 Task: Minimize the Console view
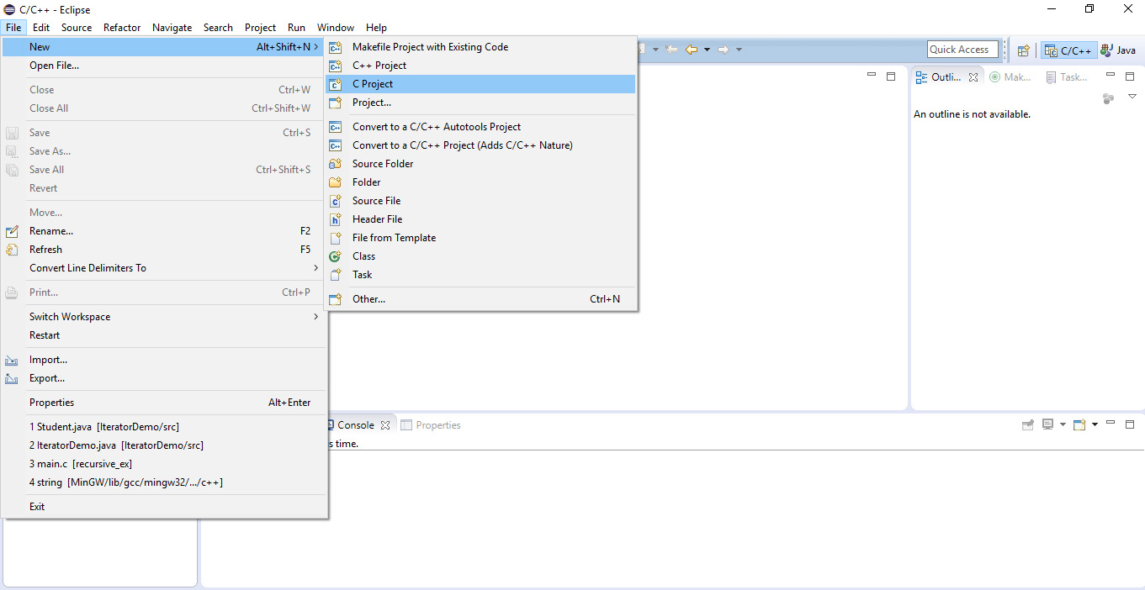tap(1111, 424)
